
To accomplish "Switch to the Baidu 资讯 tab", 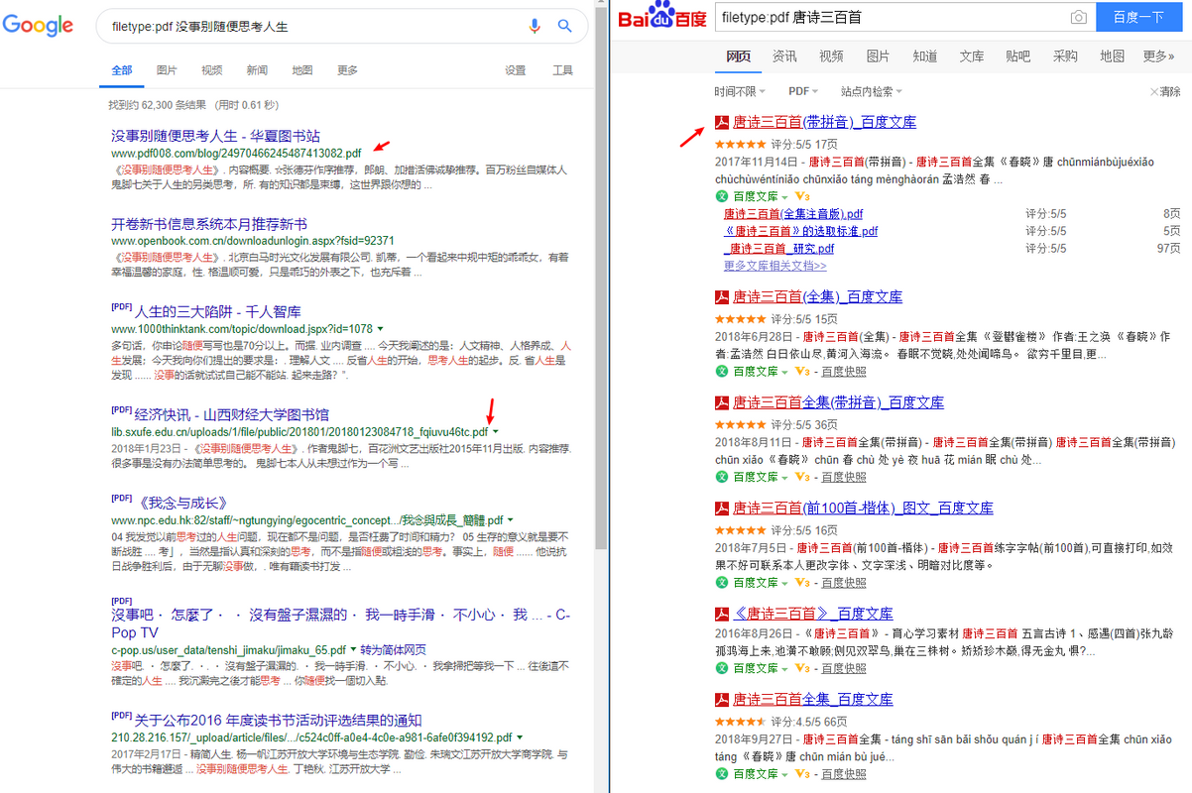I will pos(784,57).
